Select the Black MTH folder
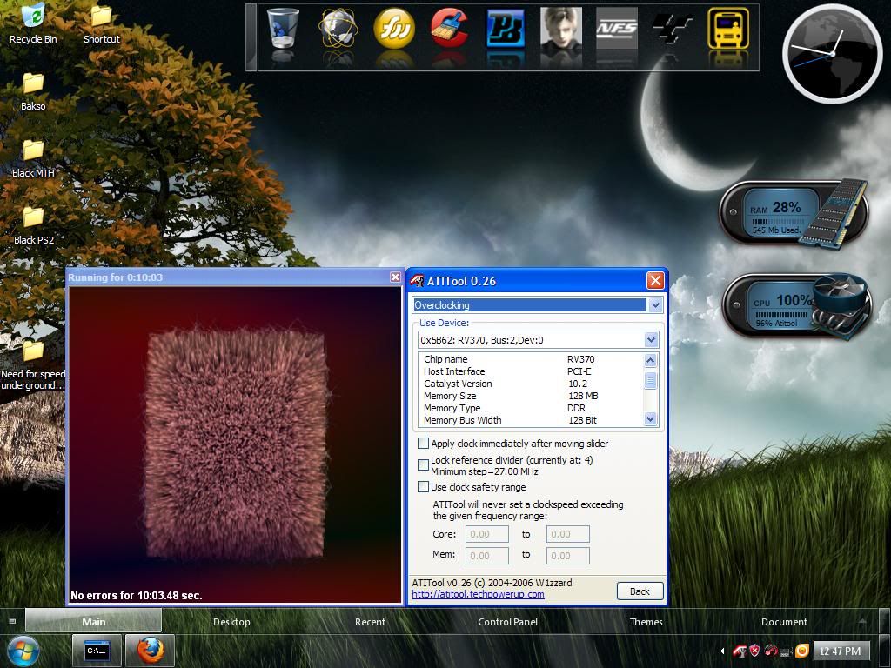Screen dimensions: 891x668 [x=33, y=158]
